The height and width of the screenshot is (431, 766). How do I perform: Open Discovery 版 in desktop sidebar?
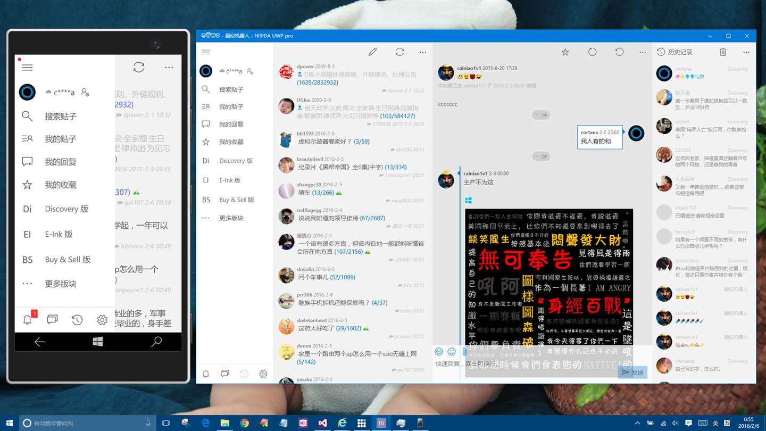[235, 161]
